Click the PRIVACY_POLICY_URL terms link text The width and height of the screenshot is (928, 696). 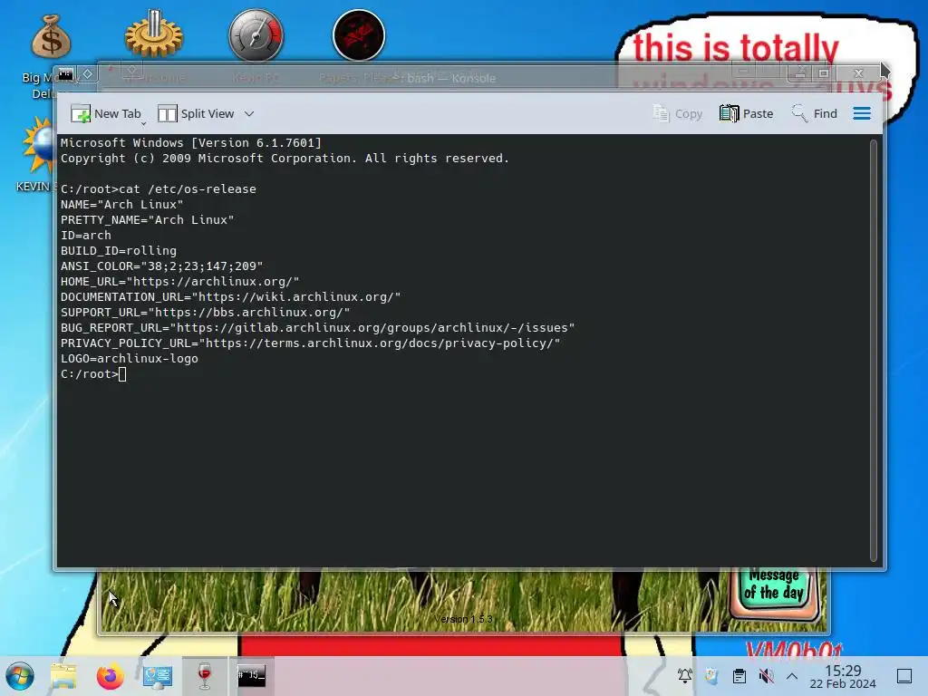click(380, 343)
